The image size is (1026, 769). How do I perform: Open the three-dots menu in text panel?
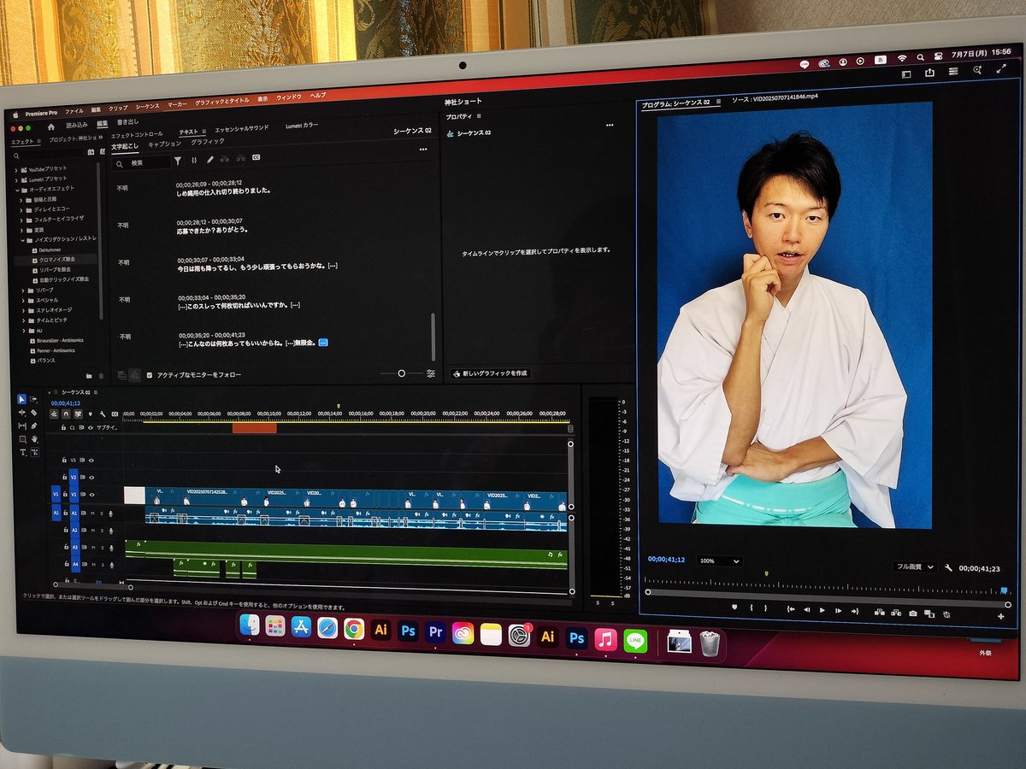click(422, 150)
